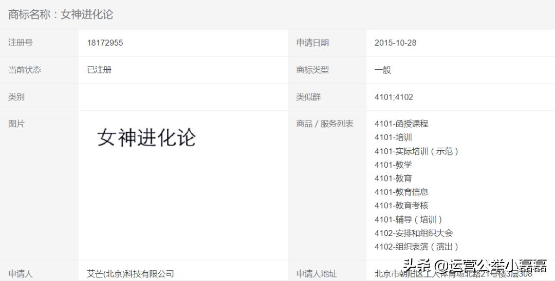
Task: Select the item 4101-教育
Action: click(393, 178)
